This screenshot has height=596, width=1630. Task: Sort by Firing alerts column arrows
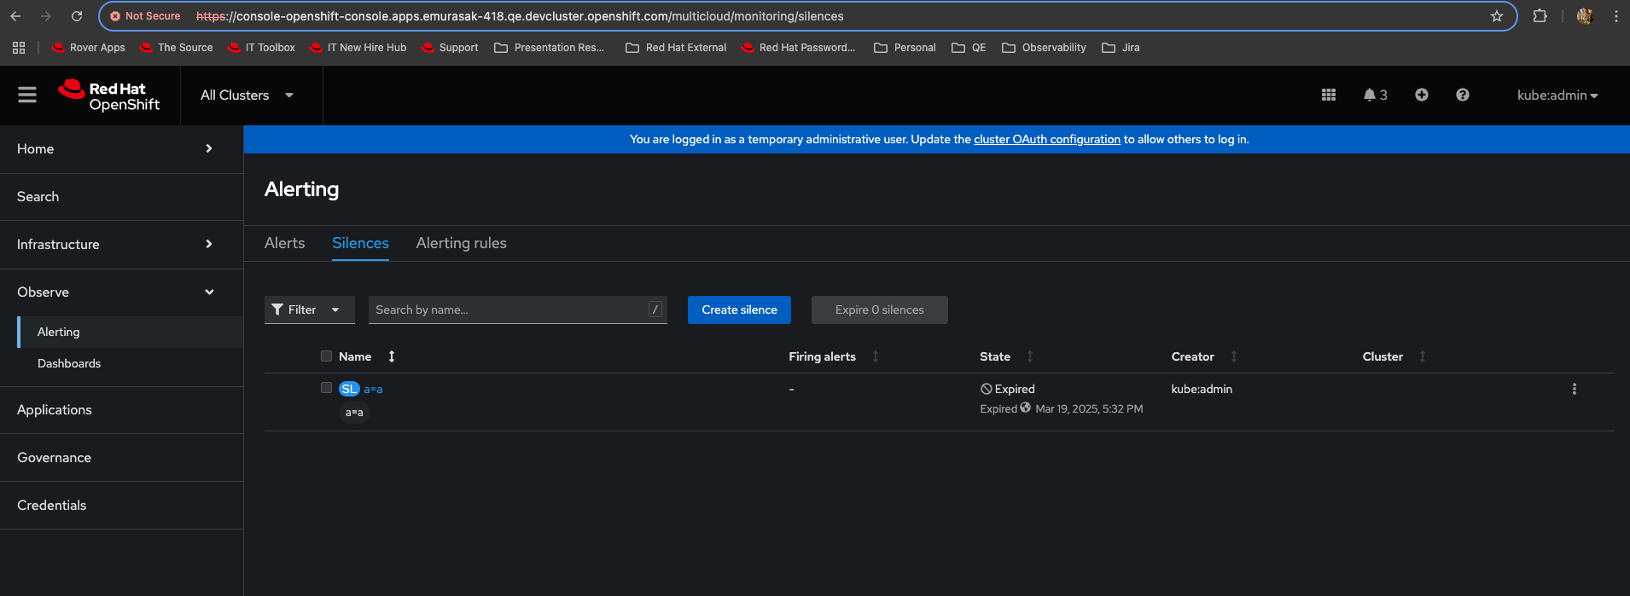pos(876,356)
